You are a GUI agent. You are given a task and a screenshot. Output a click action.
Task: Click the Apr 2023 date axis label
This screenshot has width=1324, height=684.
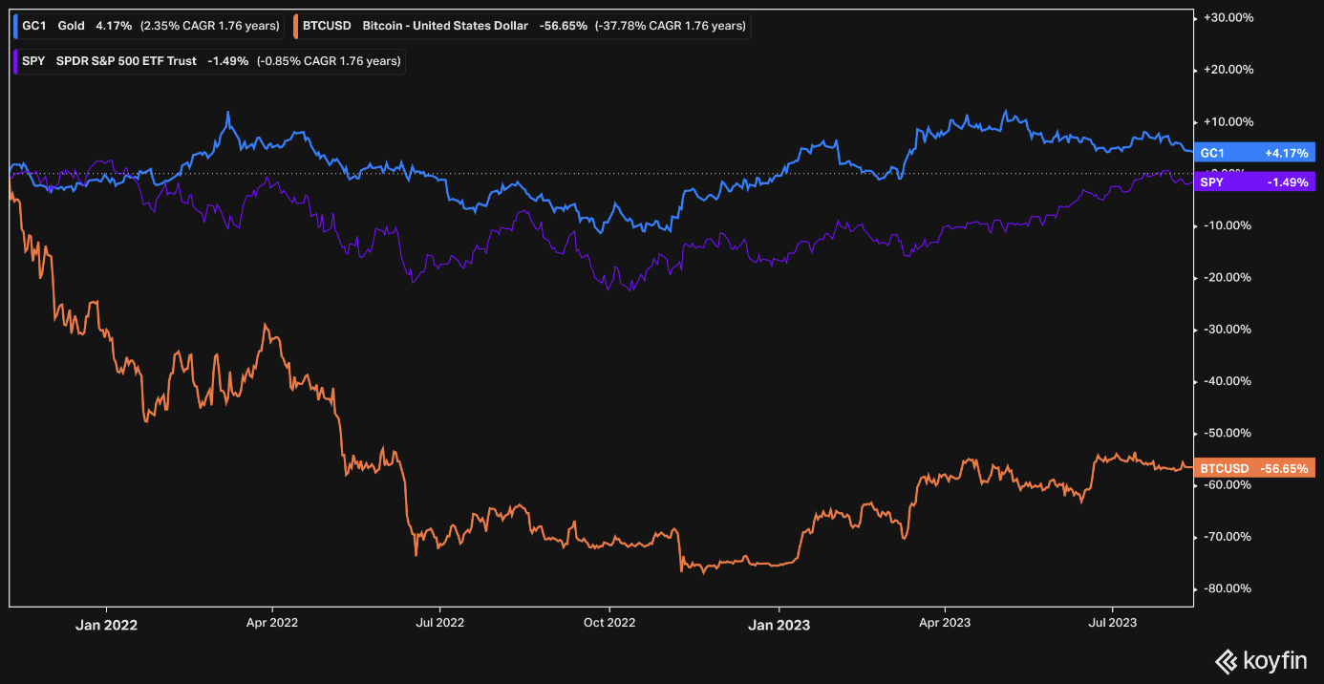coord(945,623)
